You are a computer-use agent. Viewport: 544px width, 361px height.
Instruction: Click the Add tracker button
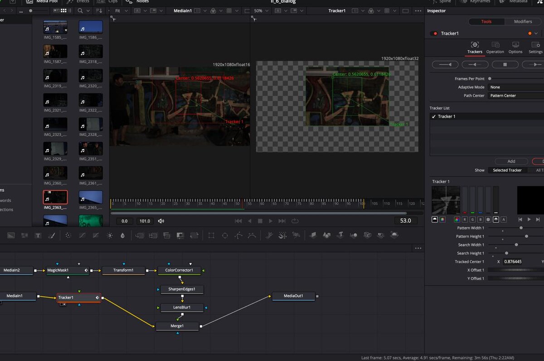[x=511, y=161]
